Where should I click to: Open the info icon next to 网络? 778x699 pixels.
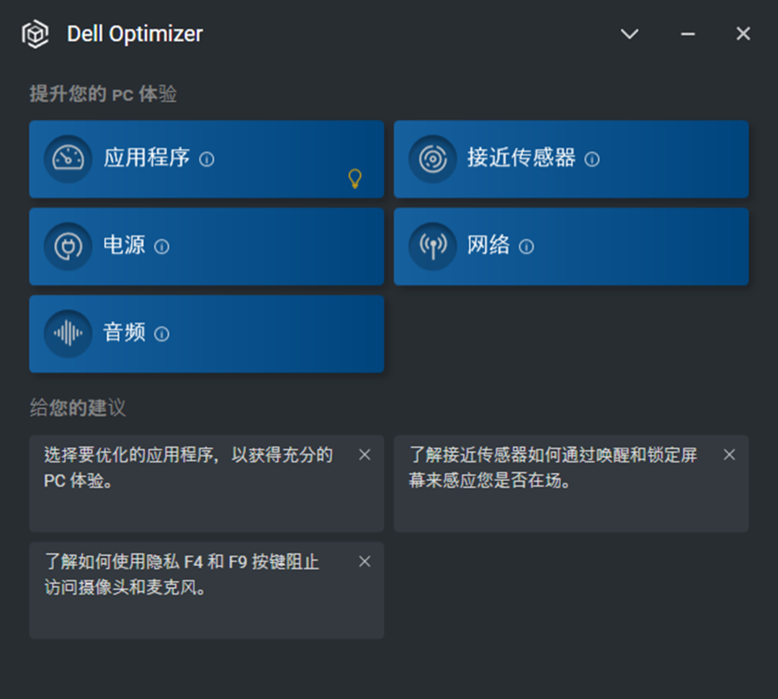(x=527, y=247)
